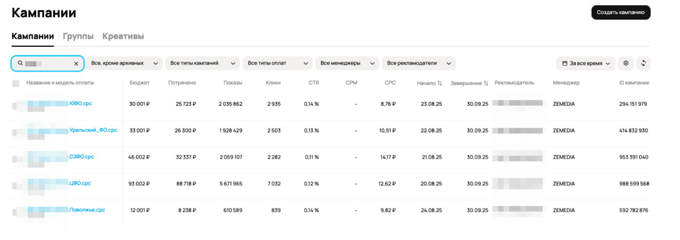Click 'Создать кампанию' button
This screenshot has height=240, width=680.
click(620, 12)
